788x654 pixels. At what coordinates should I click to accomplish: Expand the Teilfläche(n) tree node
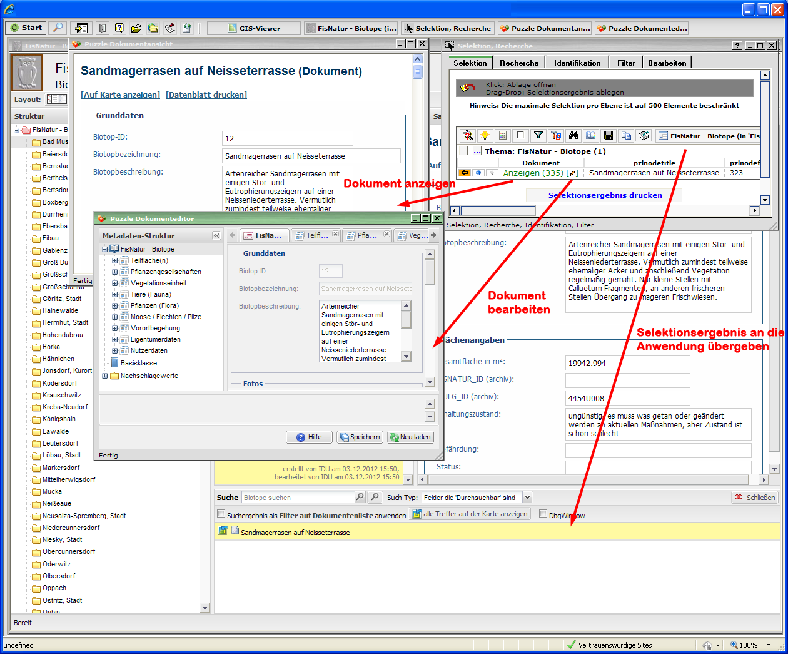point(115,261)
